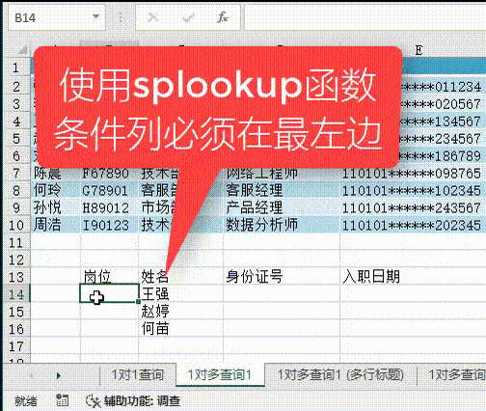
Task: Click cell containing 赵婷
Action: pyautogui.click(x=181, y=312)
